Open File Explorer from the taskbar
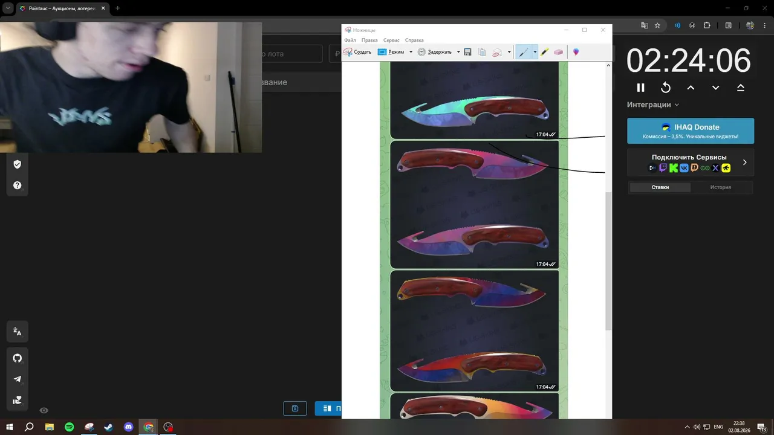774x435 pixels. (x=49, y=427)
